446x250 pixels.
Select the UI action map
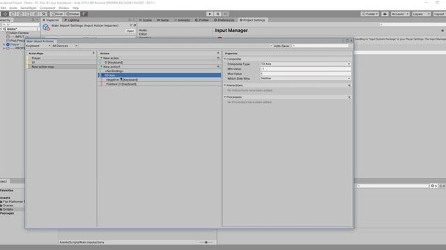(62, 62)
